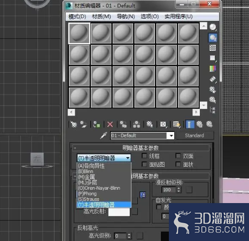Image resolution: width=249 pixels, height=241 pixels.
Task: Choose (P)Phong from the shader list
Action: pos(104,193)
